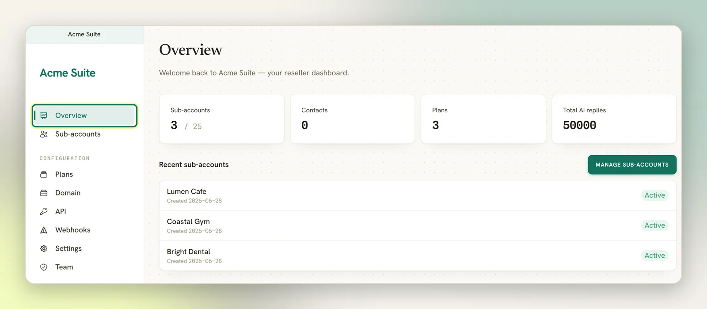Click the Acme Suite top bar label
This screenshot has height=309, width=707.
84,34
